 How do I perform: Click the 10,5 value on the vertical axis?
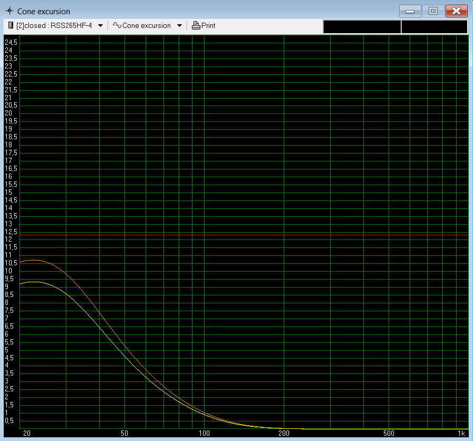pyautogui.click(x=11, y=263)
